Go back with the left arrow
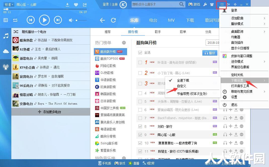Image resolution: width=269 pixels, height=167 pixels. (x=102, y=20)
